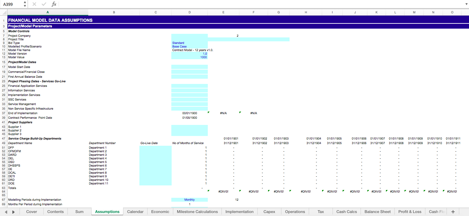Screen dimensions: 469x216
Task: Select column B header
Action: tap(114, 12)
